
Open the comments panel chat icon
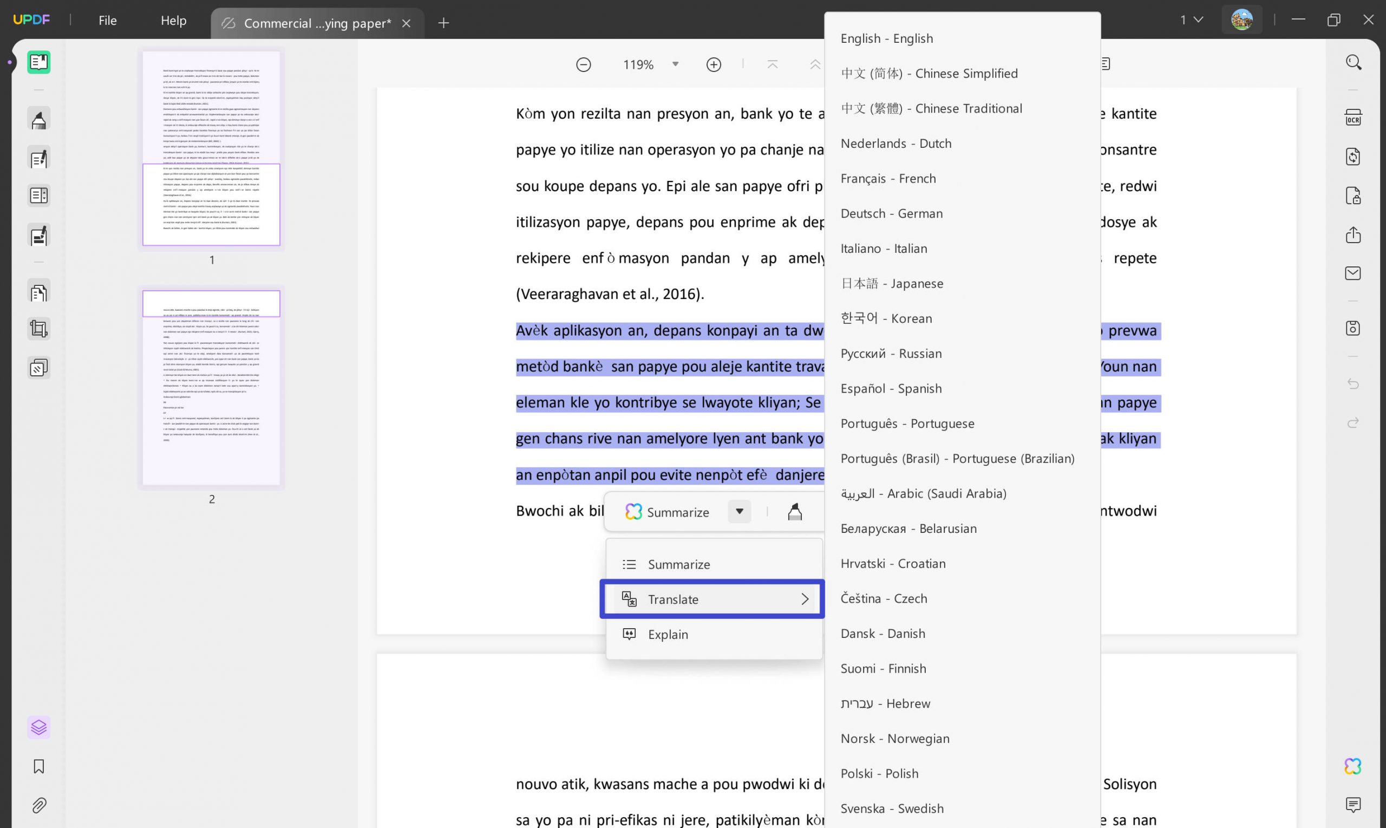(x=1353, y=805)
